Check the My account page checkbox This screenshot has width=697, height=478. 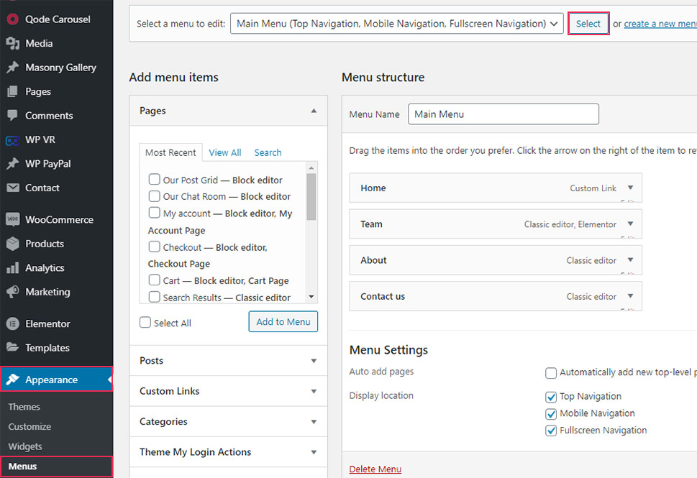click(154, 212)
